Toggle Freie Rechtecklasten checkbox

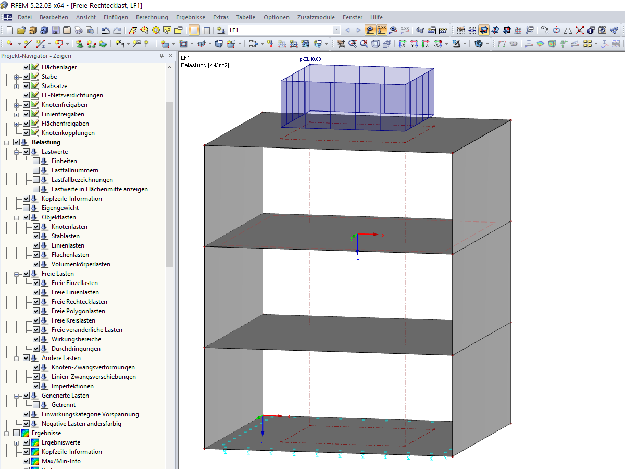[x=36, y=302]
